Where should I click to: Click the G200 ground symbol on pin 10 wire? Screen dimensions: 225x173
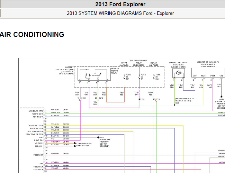[x=98, y=137]
